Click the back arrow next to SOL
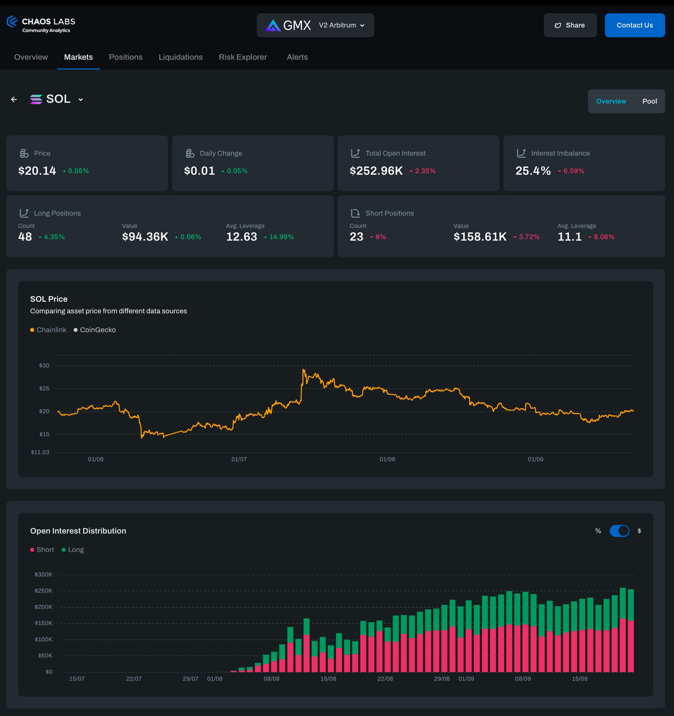This screenshot has height=716, width=674. (14, 99)
